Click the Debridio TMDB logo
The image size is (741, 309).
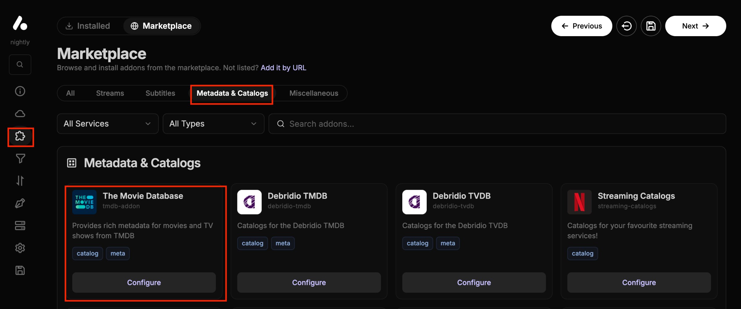click(x=249, y=202)
